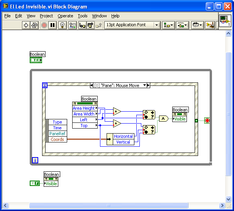Click Unbundle By Name arrow node
234x211 pixels.
[110, 139]
